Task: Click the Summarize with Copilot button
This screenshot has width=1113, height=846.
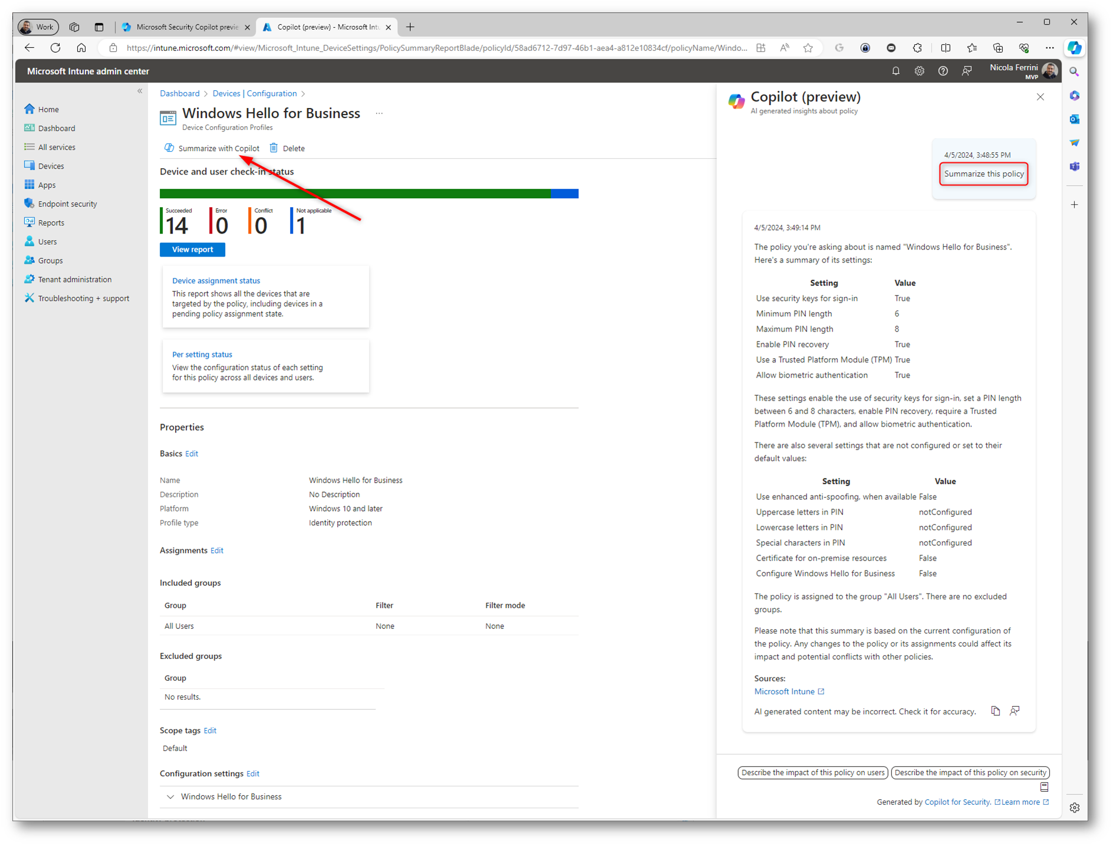Action: (212, 148)
